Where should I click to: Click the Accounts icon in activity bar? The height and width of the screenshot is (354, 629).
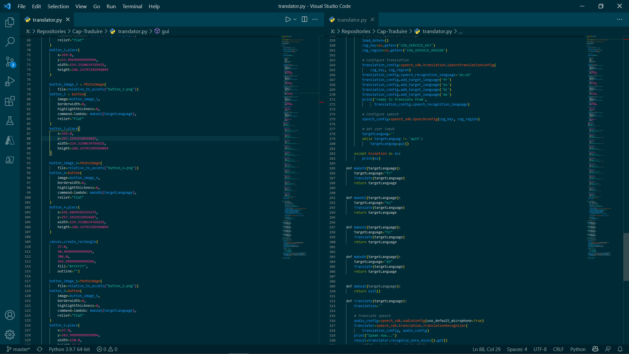click(10, 315)
